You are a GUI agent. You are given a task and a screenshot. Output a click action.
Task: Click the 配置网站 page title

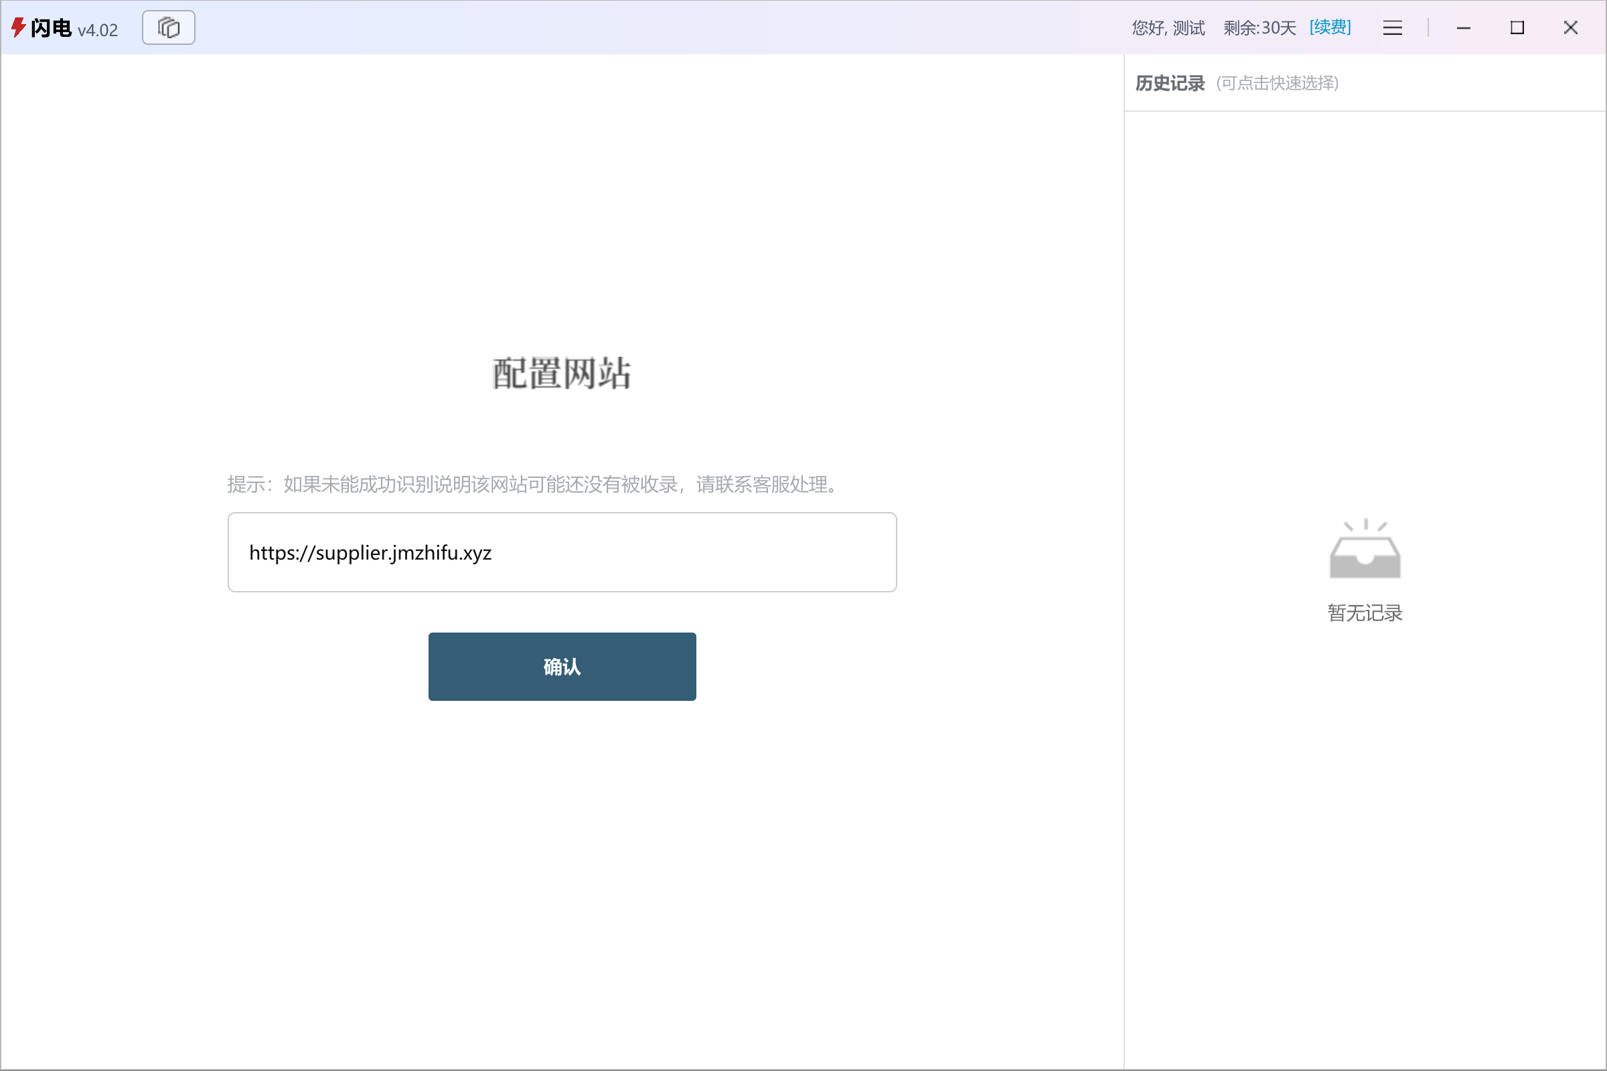click(561, 373)
